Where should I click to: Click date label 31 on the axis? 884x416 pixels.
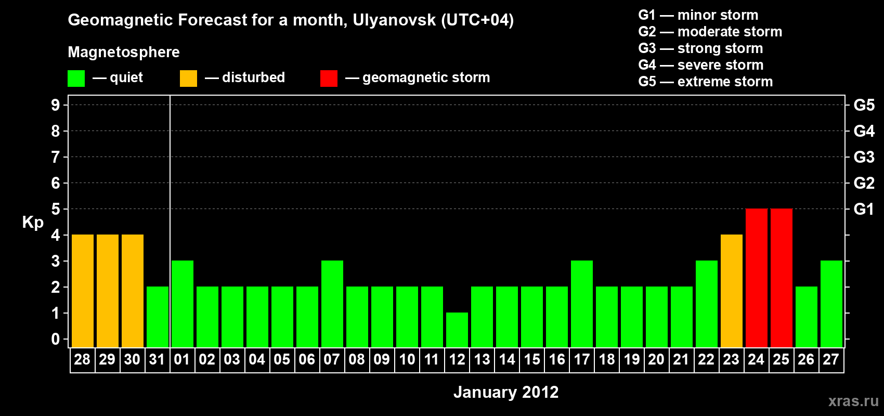coord(157,359)
